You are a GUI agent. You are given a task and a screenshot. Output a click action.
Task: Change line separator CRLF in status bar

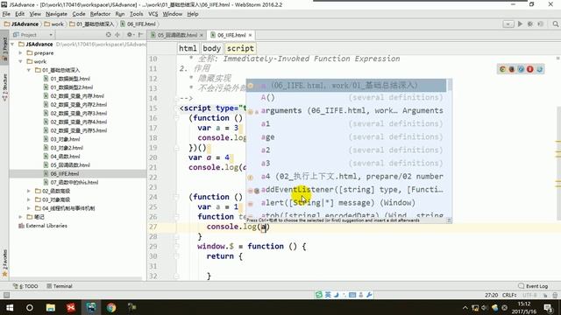click(509, 296)
